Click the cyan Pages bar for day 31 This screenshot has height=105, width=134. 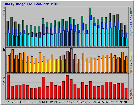coord(126,42)
